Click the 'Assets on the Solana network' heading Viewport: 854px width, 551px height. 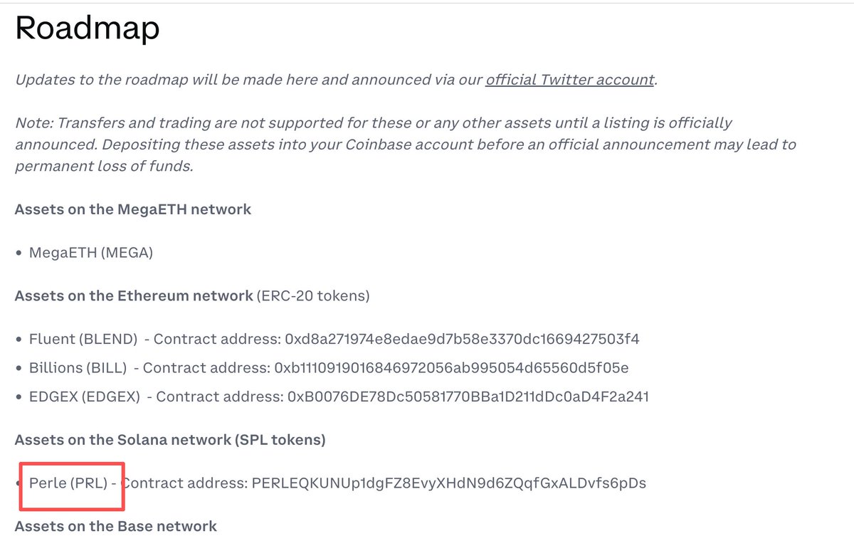pyautogui.click(x=122, y=440)
